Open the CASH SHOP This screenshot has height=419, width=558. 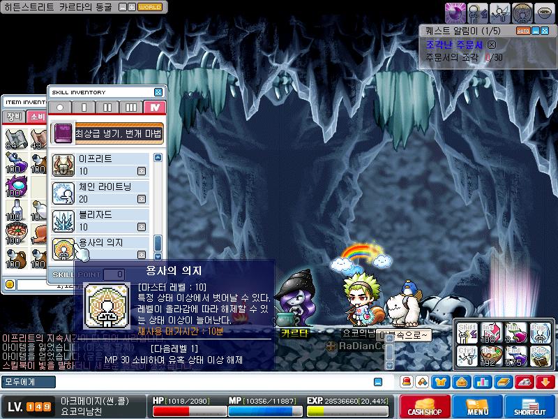coord(425,406)
